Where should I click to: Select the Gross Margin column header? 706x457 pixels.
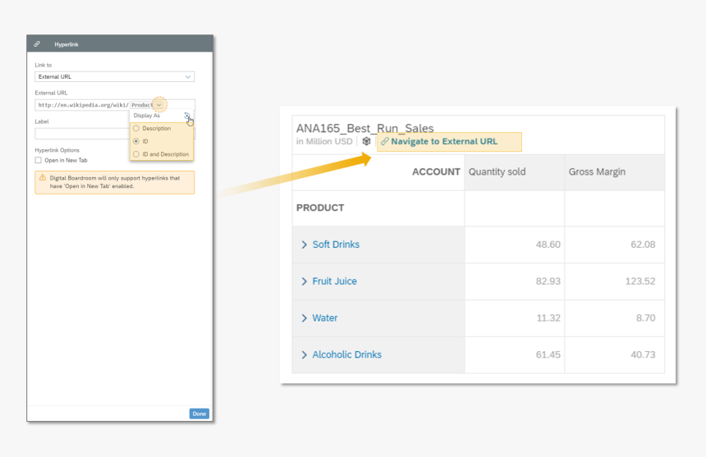click(597, 172)
